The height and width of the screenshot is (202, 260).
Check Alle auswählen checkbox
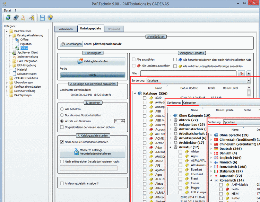point(134,59)
